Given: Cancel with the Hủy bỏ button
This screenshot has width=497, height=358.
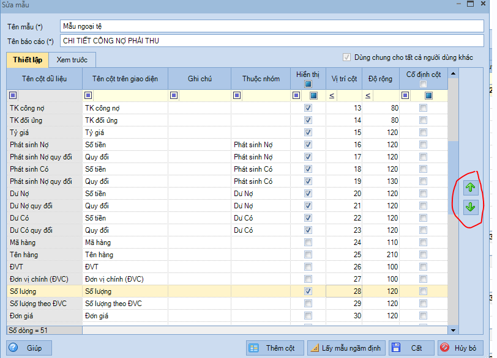Looking at the screenshot, I should click(x=460, y=348).
